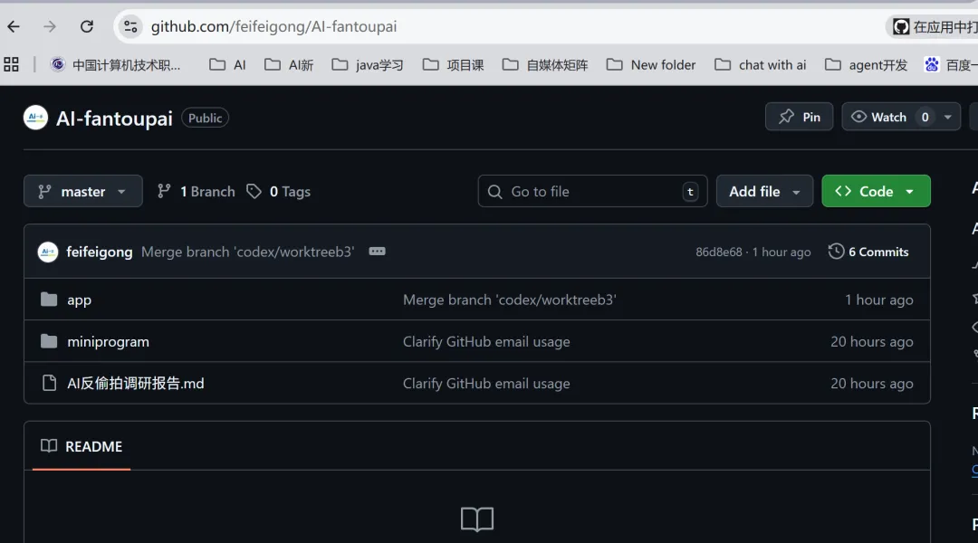Go back with the browser back arrow
This screenshot has height=543, width=978.
[x=14, y=26]
